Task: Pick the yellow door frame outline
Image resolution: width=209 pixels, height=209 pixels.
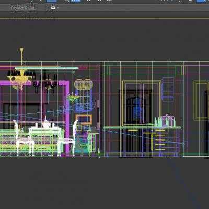Action: tap(142, 103)
